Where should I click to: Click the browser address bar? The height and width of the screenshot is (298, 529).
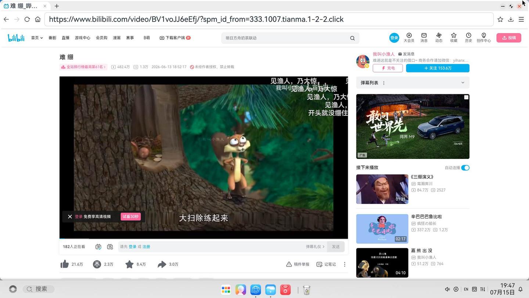[269, 19]
